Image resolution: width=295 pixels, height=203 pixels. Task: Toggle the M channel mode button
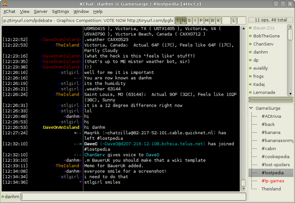coord(207,20)
